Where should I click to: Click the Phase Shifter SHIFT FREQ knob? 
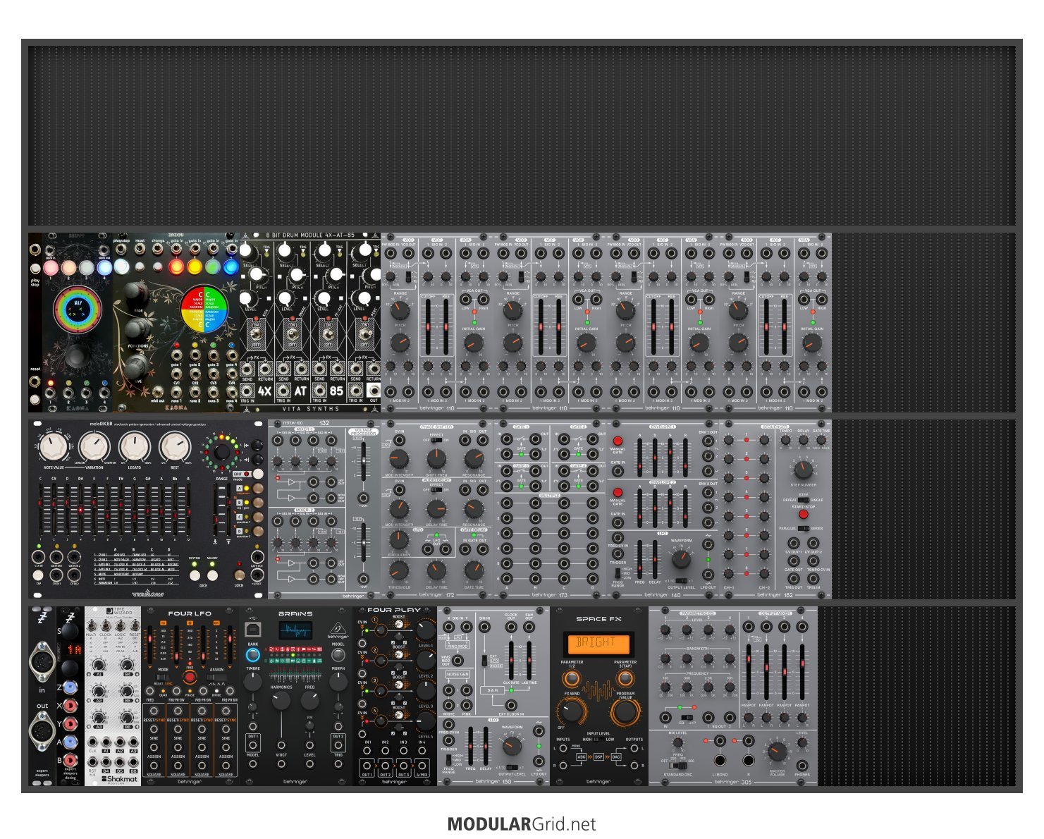click(436, 460)
